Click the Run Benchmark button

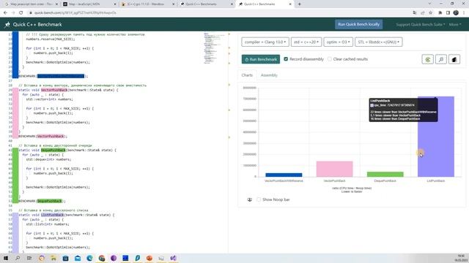(261, 59)
